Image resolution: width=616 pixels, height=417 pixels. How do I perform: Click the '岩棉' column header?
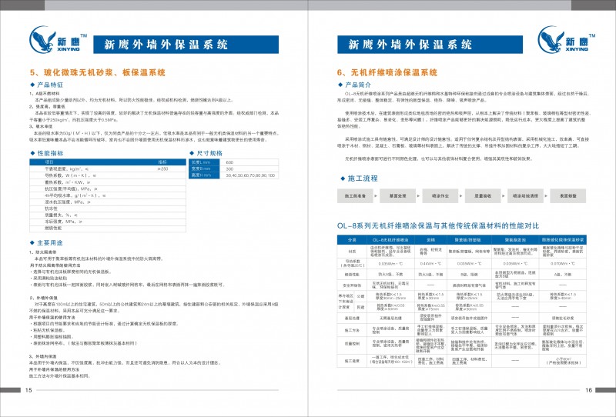430,240
